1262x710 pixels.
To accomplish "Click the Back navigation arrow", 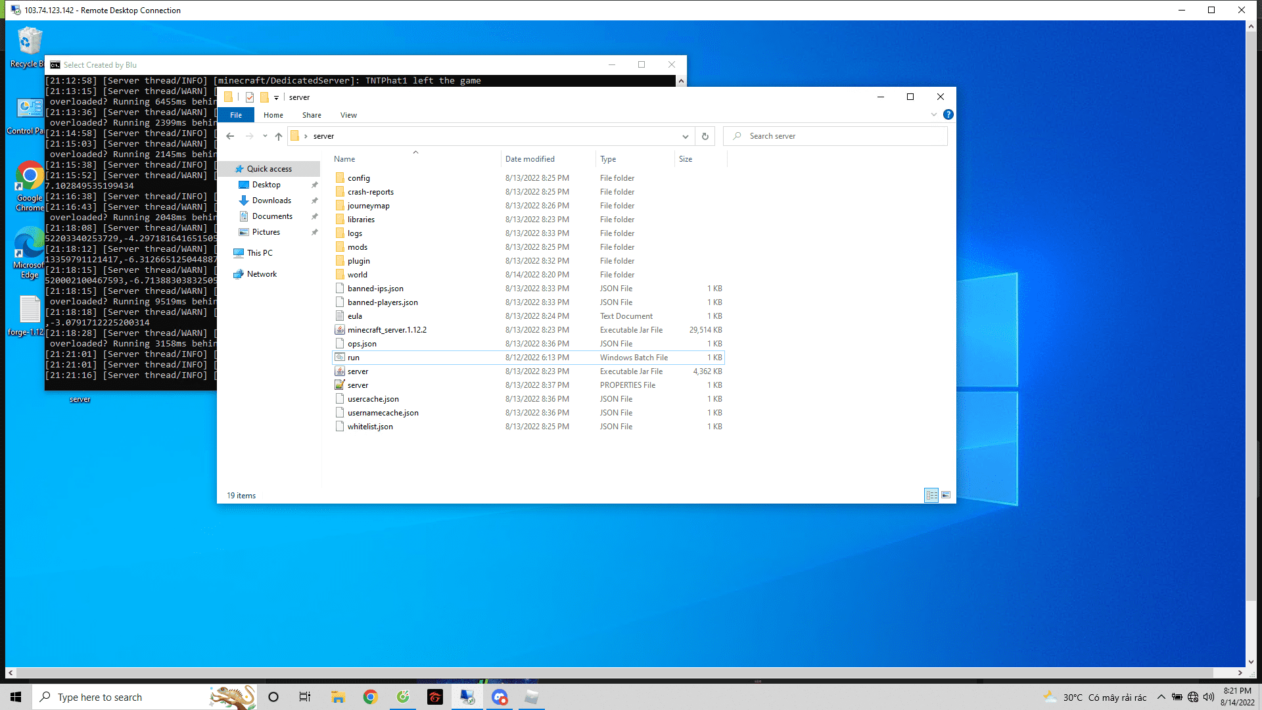I will (x=230, y=136).
